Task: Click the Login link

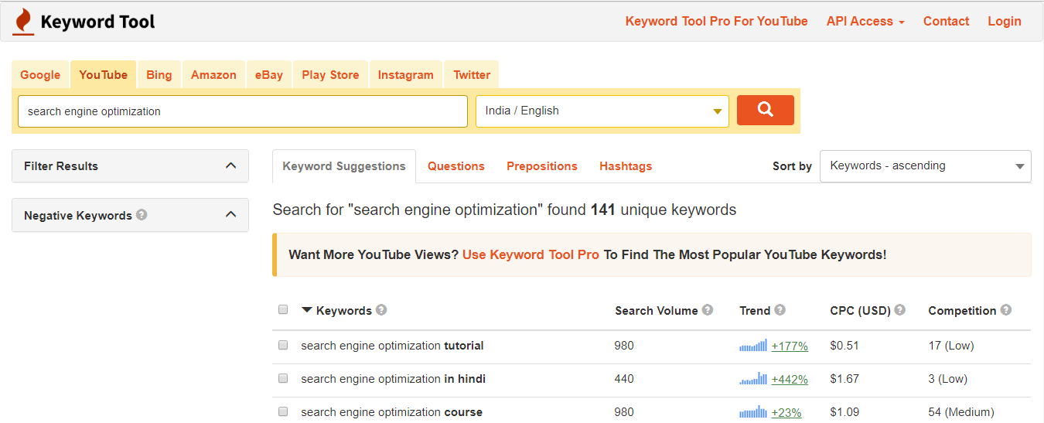Action: pyautogui.click(x=1004, y=22)
